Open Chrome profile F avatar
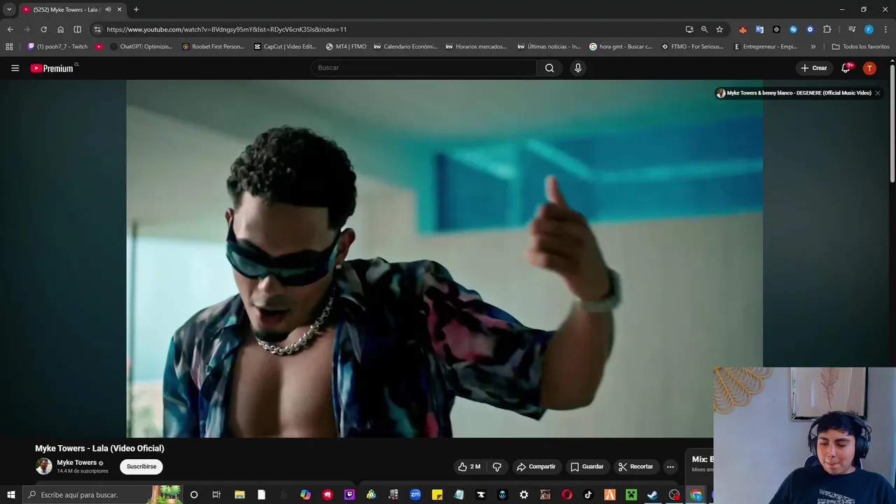 coord(869,29)
